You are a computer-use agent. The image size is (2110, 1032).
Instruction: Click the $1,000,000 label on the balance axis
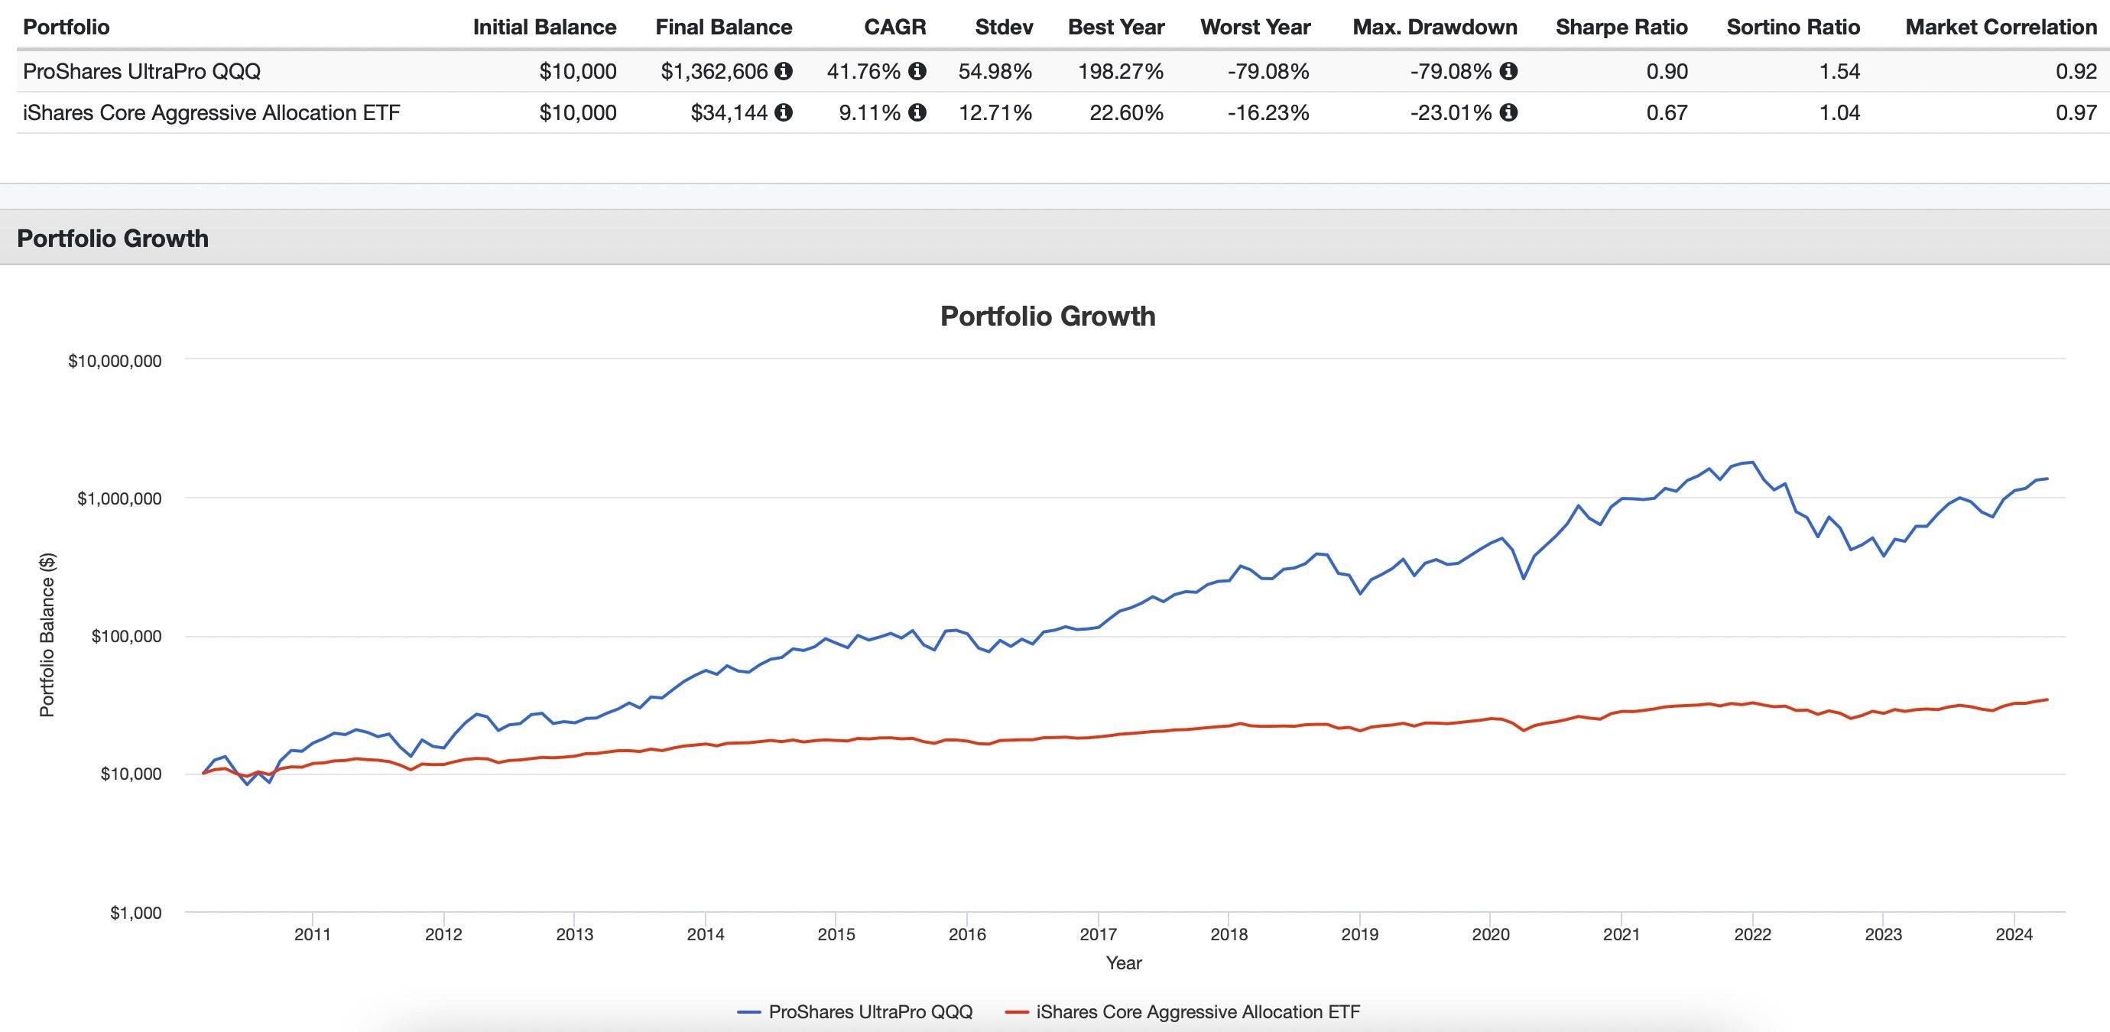point(118,498)
